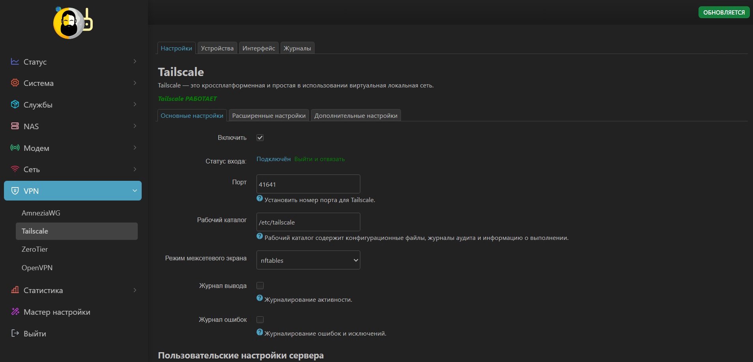Click the 'Выйти' sidebar menu label
753x362 pixels.
point(35,334)
